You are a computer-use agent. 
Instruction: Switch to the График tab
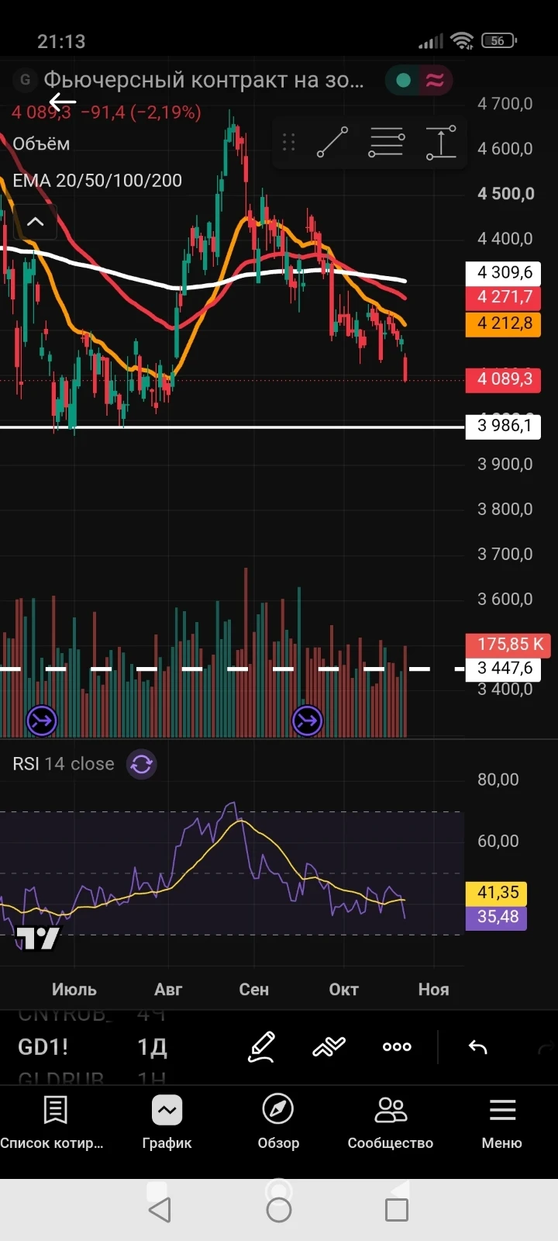point(167,1123)
